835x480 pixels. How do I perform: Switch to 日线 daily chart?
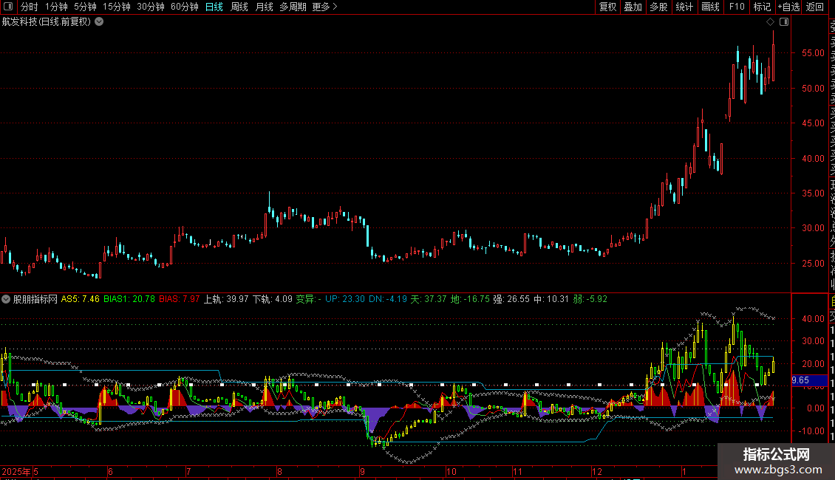pyautogui.click(x=214, y=7)
